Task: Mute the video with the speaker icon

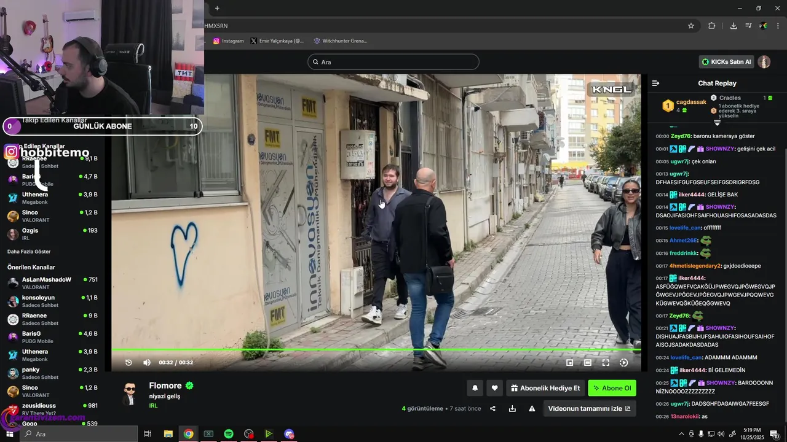Action: point(147,362)
